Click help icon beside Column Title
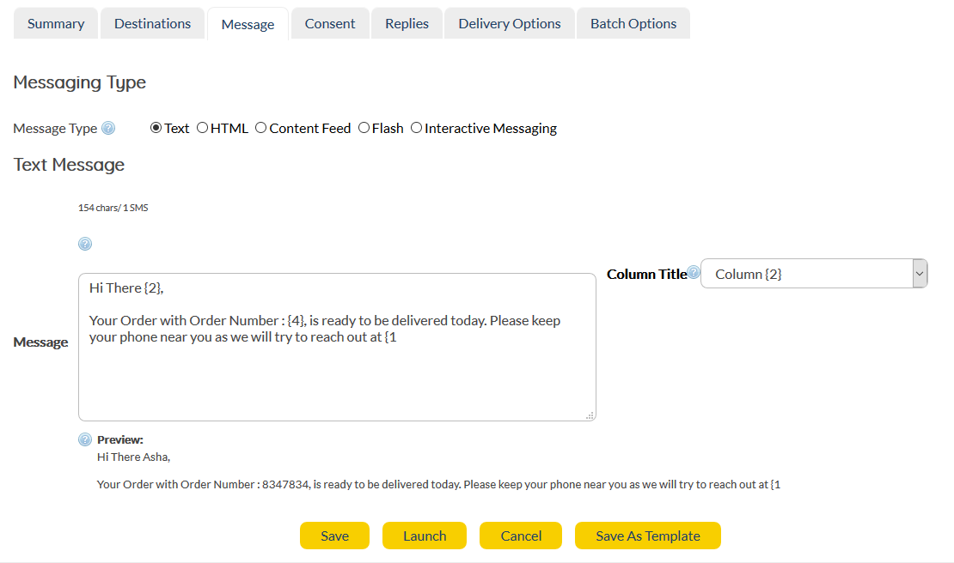954x563 pixels. point(694,273)
